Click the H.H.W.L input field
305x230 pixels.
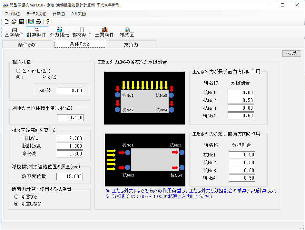point(70,138)
